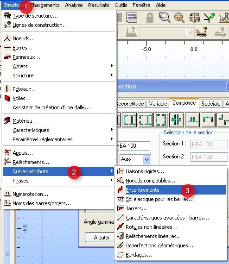The width and height of the screenshot is (229, 264).
Task: Open the Analyse menu
Action: click(x=74, y=5)
